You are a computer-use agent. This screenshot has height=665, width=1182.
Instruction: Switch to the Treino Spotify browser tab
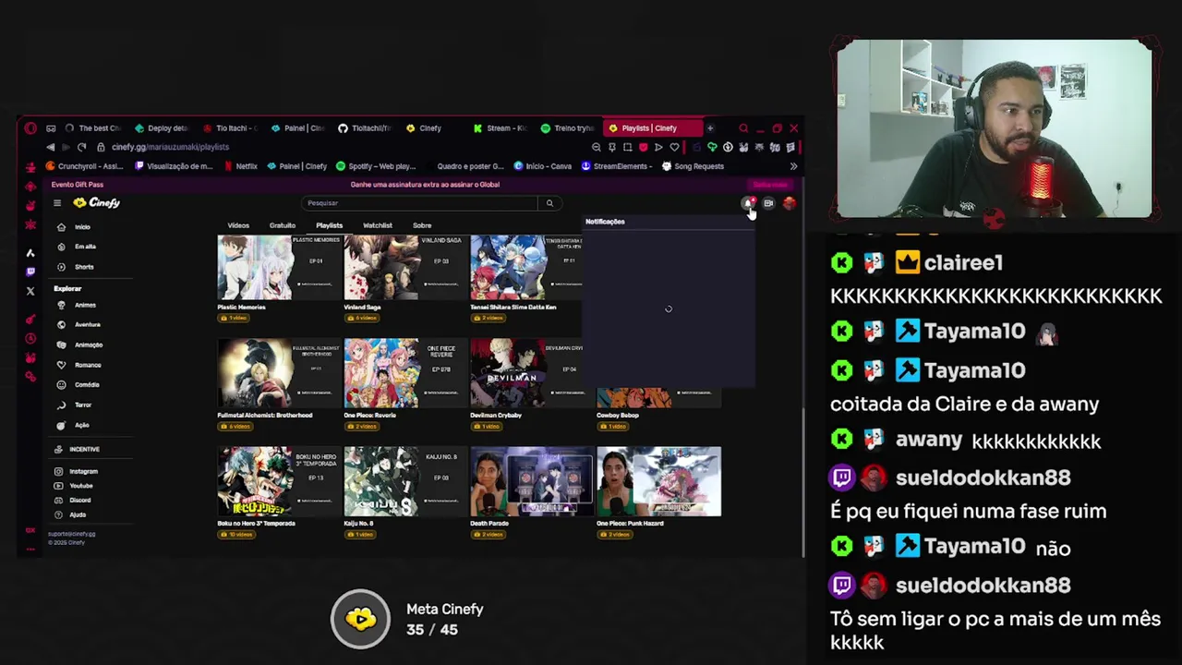pyautogui.click(x=567, y=128)
